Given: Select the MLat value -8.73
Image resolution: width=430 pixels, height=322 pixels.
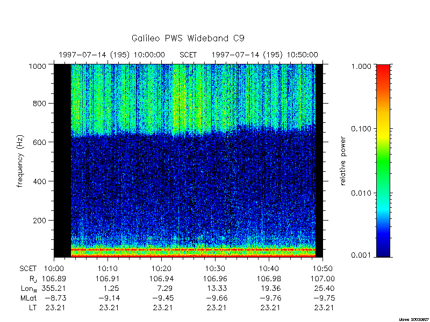Looking at the screenshot, I should pos(56,298).
